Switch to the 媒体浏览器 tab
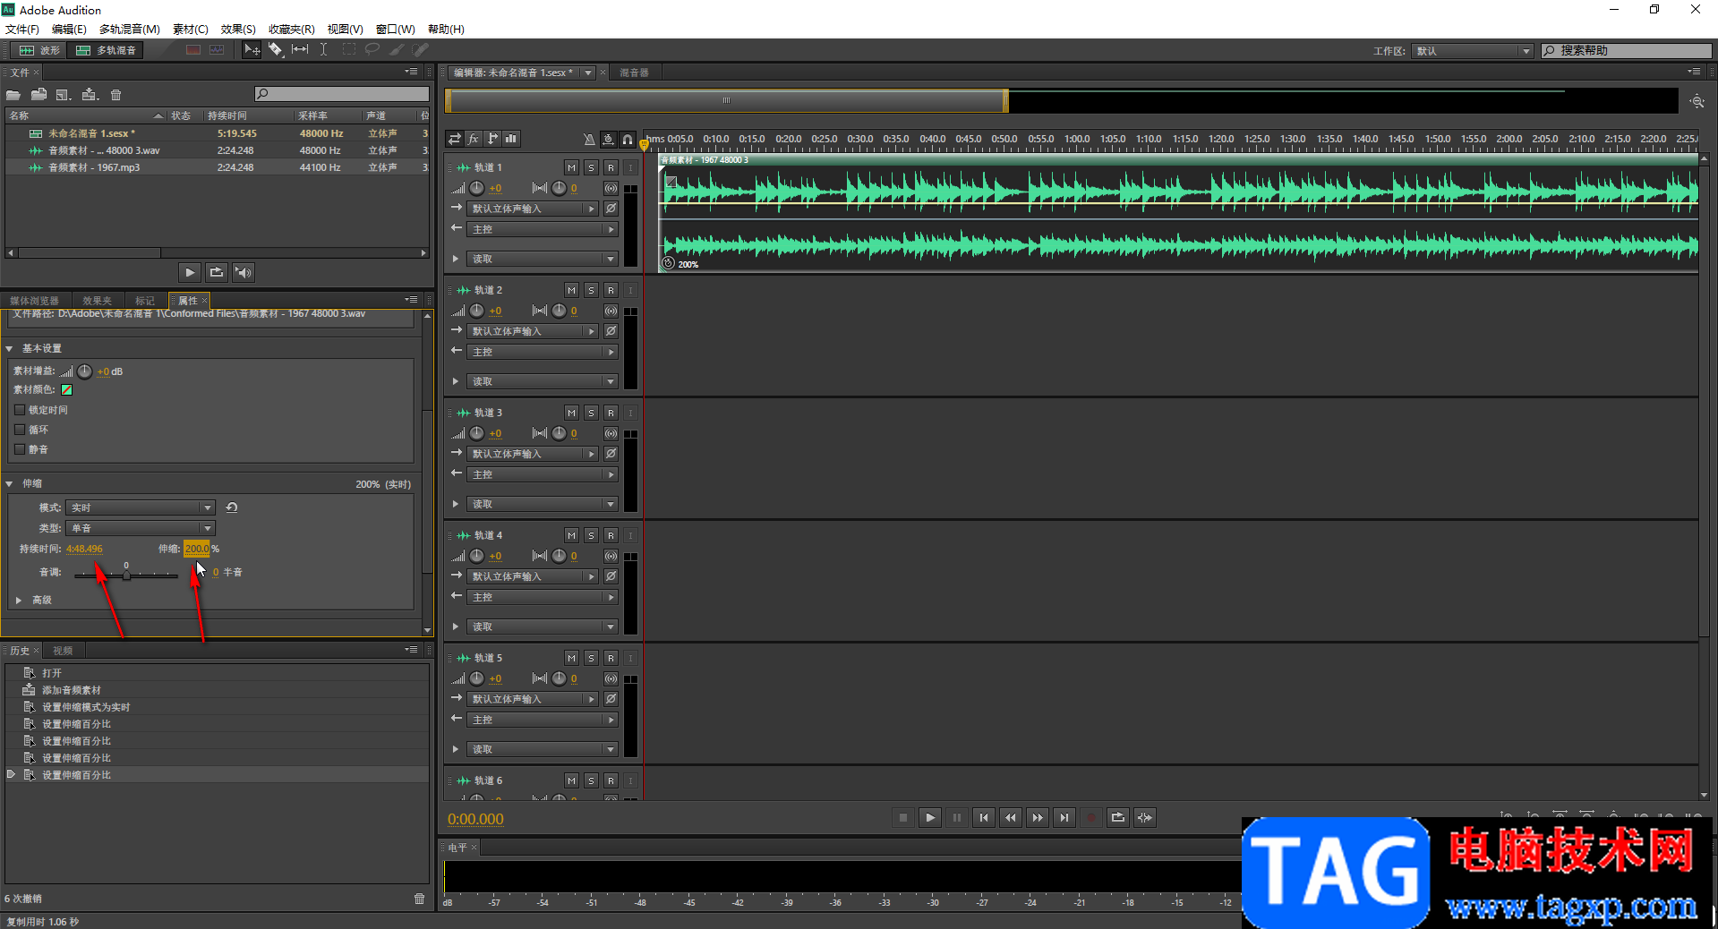The width and height of the screenshot is (1718, 929). (x=35, y=301)
